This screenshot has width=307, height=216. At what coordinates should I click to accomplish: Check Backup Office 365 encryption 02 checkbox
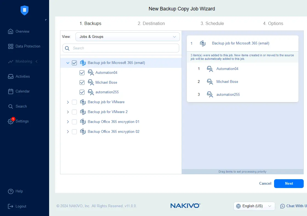click(74, 131)
